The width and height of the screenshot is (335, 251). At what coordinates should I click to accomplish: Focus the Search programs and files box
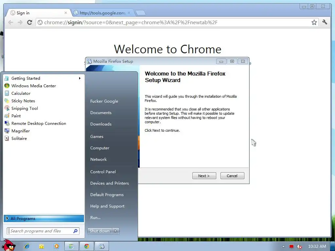pyautogui.click(x=43, y=231)
